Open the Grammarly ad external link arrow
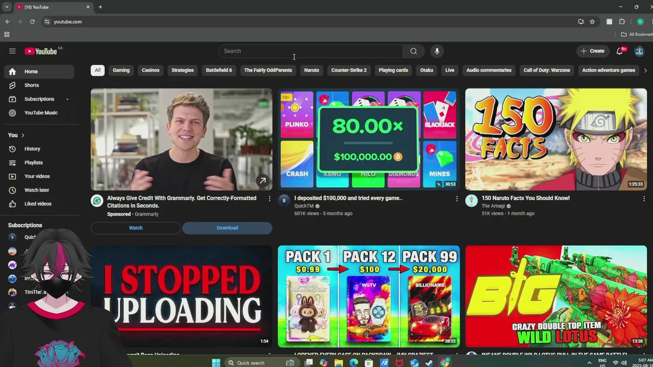 coord(262,180)
